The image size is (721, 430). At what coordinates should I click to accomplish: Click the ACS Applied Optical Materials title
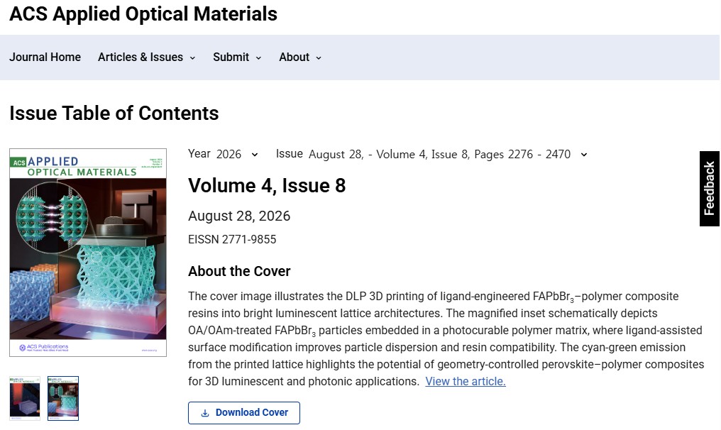143,13
